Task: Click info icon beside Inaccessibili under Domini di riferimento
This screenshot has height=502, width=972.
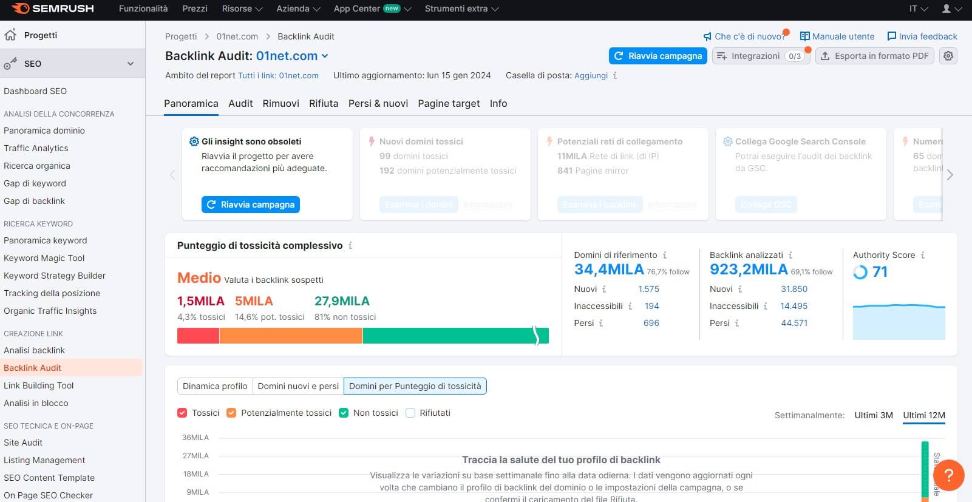Action: pos(630,306)
